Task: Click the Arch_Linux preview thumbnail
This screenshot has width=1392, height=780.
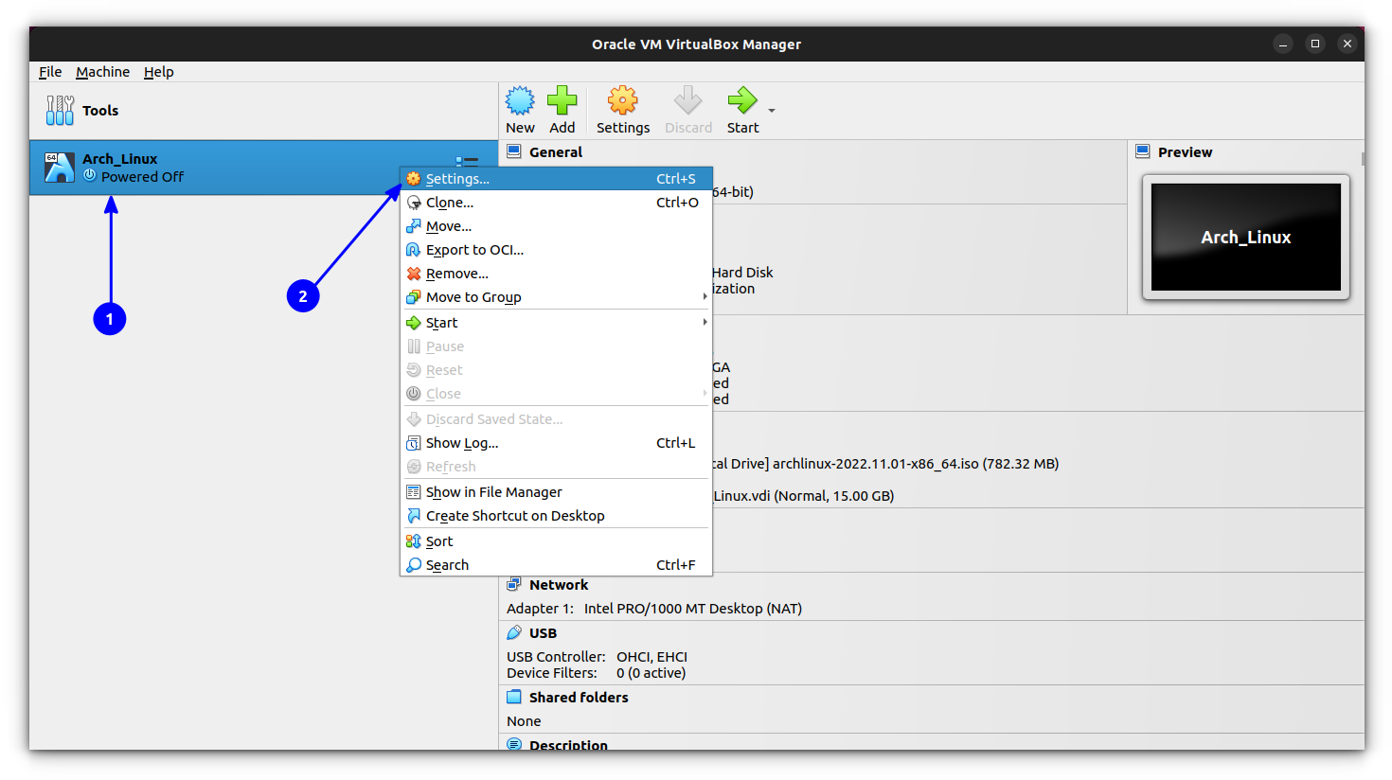Action: (1246, 237)
